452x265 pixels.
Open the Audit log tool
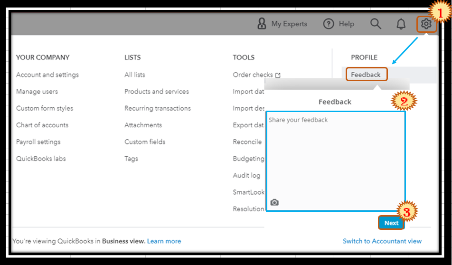[246, 175]
